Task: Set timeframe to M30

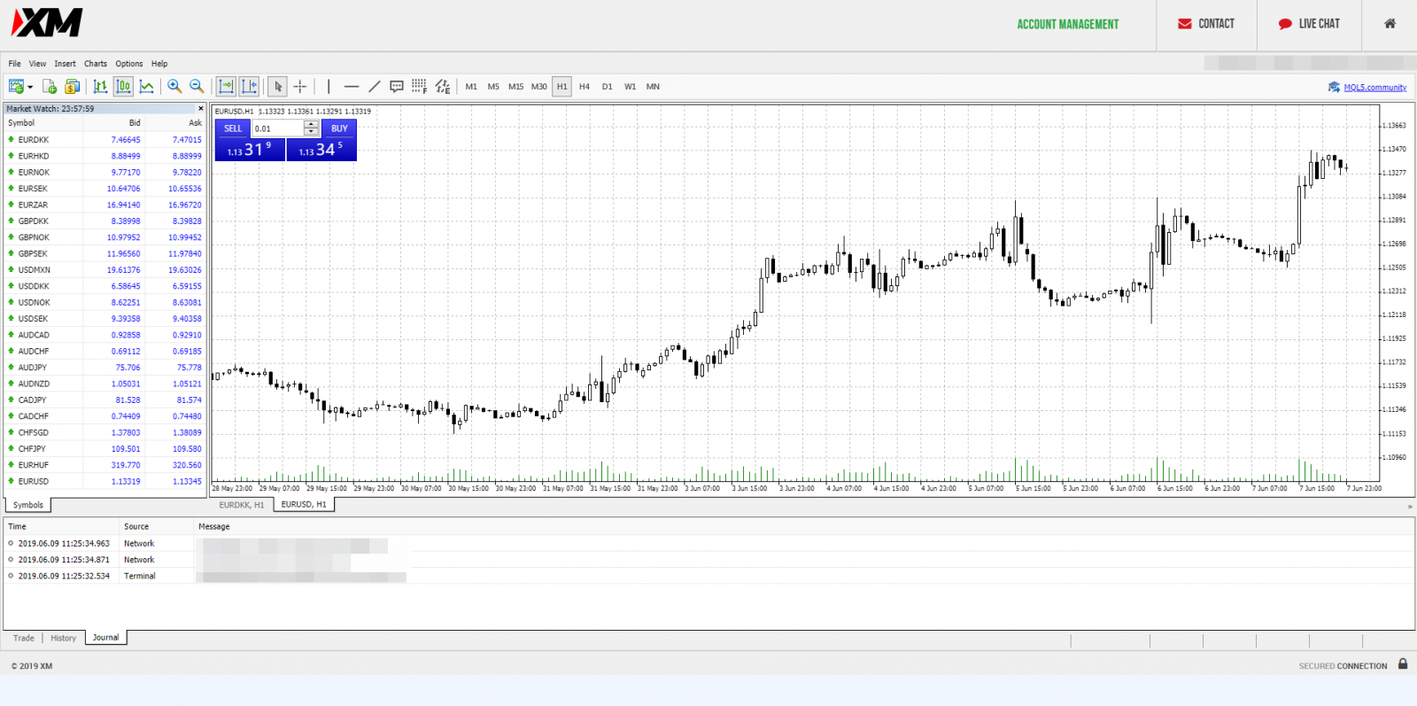Action: point(538,87)
